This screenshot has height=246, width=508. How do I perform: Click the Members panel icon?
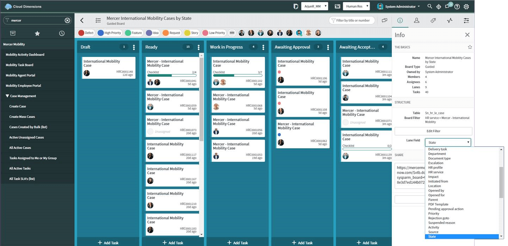417,21
